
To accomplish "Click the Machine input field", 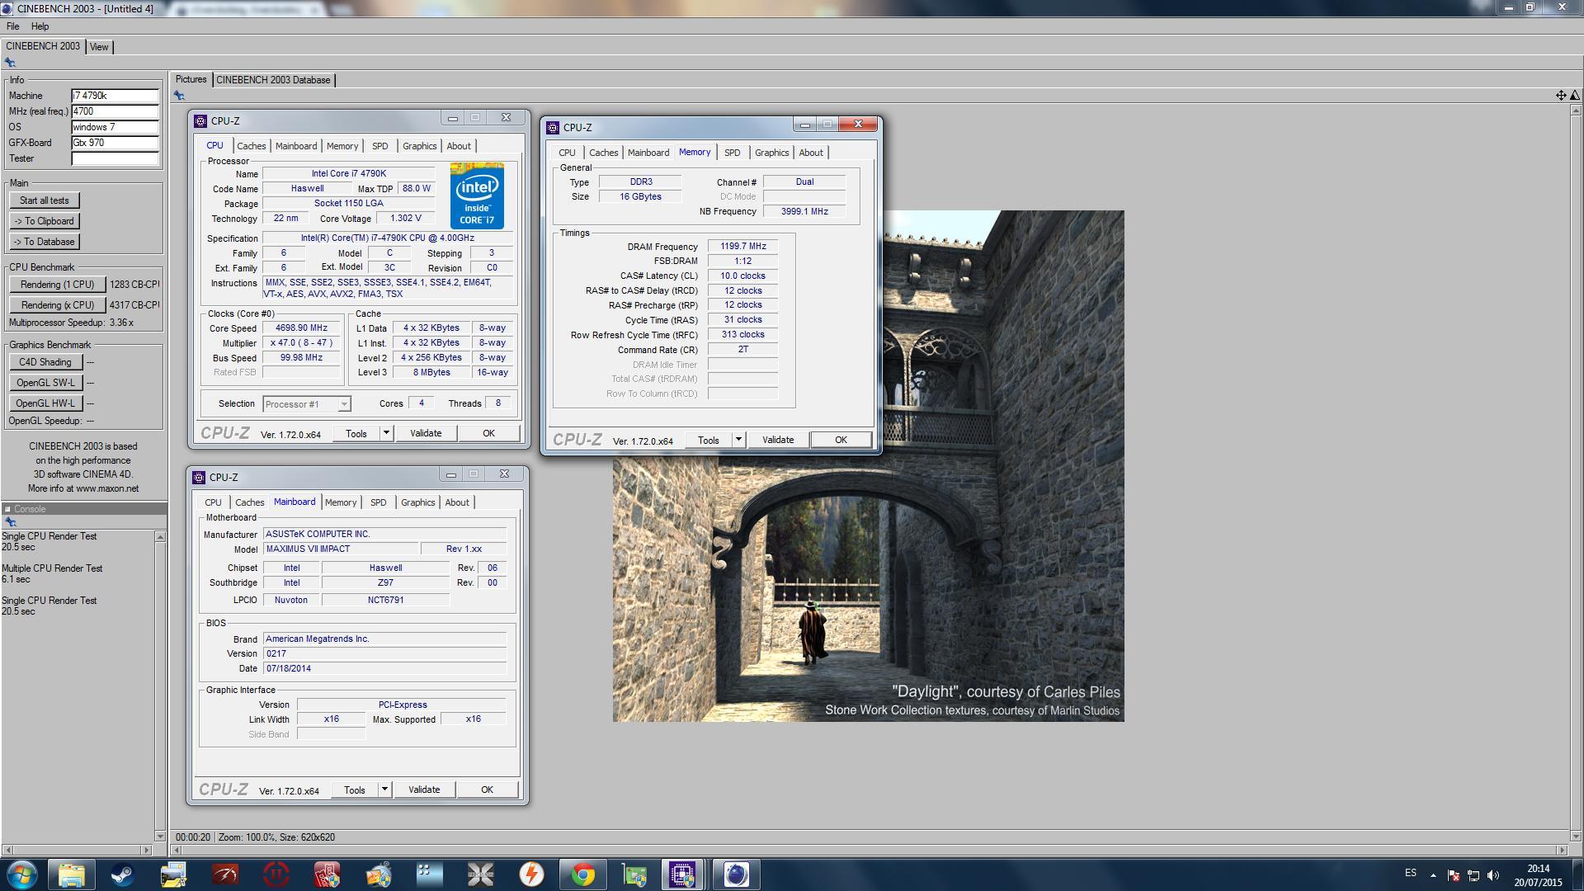I will point(115,96).
